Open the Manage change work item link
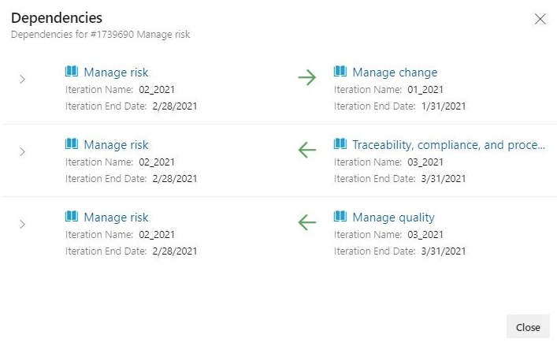The width and height of the screenshot is (557, 346). 395,73
